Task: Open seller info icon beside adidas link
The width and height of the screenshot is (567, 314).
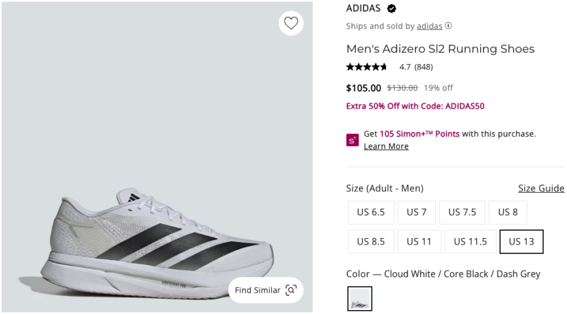Action: pyautogui.click(x=449, y=26)
